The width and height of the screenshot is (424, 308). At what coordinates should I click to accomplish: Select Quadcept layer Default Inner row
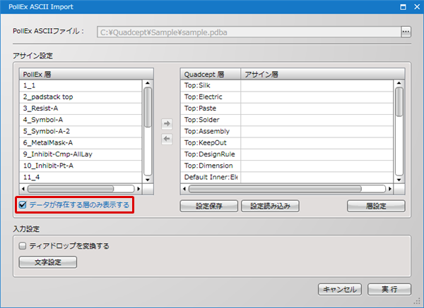(287, 177)
